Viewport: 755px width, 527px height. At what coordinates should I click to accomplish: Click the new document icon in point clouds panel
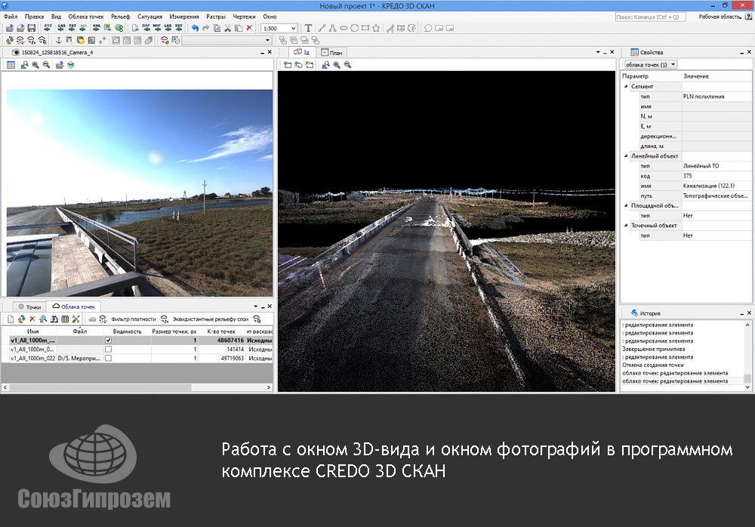[11, 319]
